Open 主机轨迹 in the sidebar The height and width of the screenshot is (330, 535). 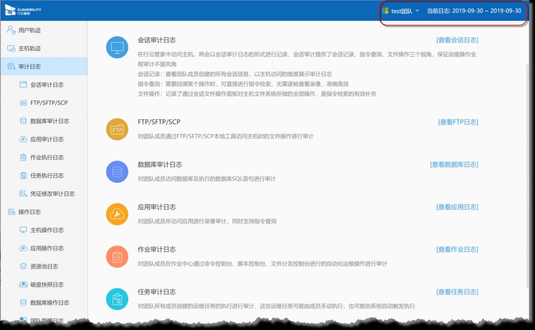(x=30, y=48)
